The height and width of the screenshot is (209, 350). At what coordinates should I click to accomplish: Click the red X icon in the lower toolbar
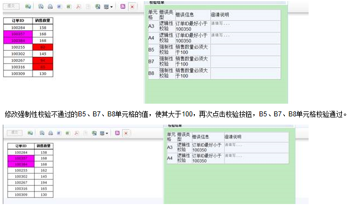pos(126,133)
